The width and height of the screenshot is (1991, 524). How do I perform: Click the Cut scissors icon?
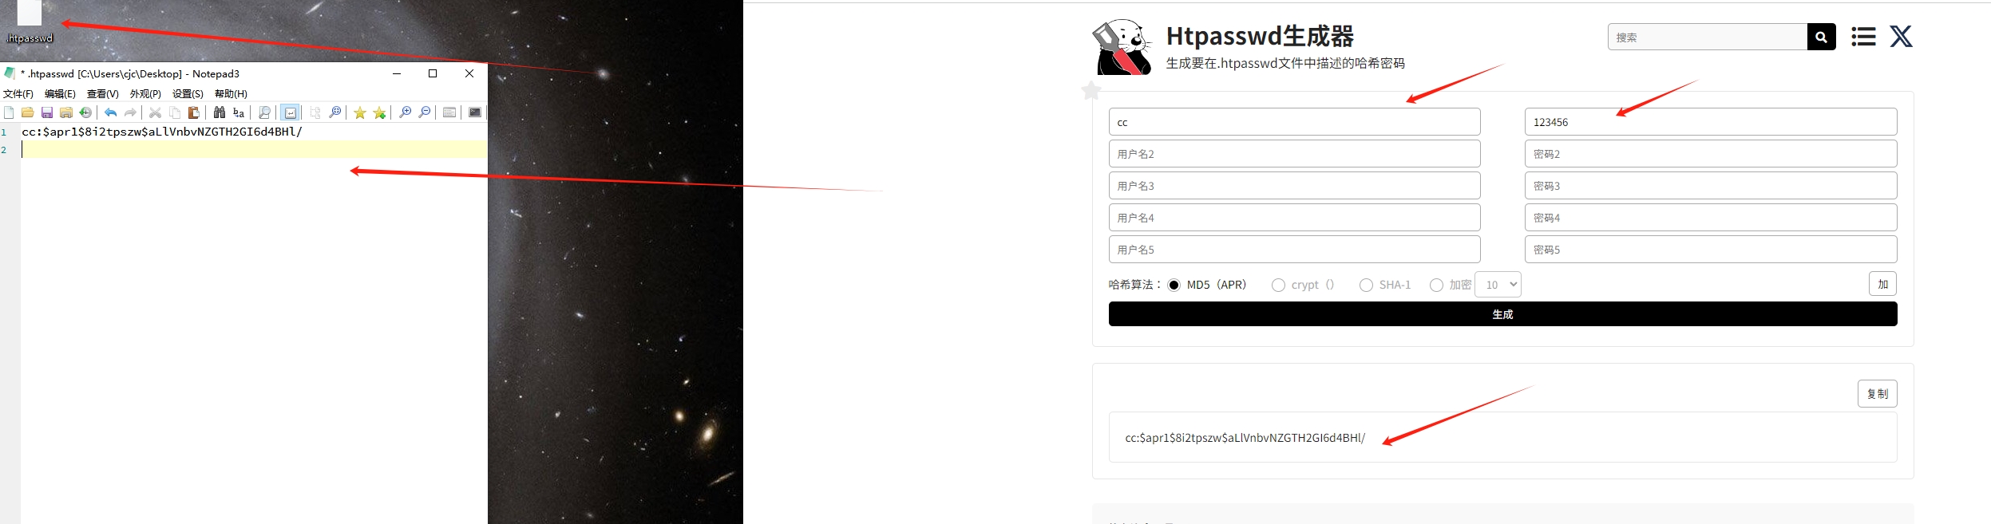[156, 112]
